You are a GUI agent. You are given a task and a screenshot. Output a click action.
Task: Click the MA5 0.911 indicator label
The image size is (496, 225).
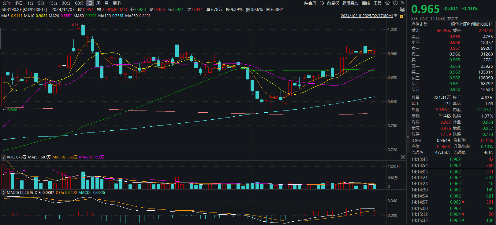pyautogui.click(x=12, y=16)
